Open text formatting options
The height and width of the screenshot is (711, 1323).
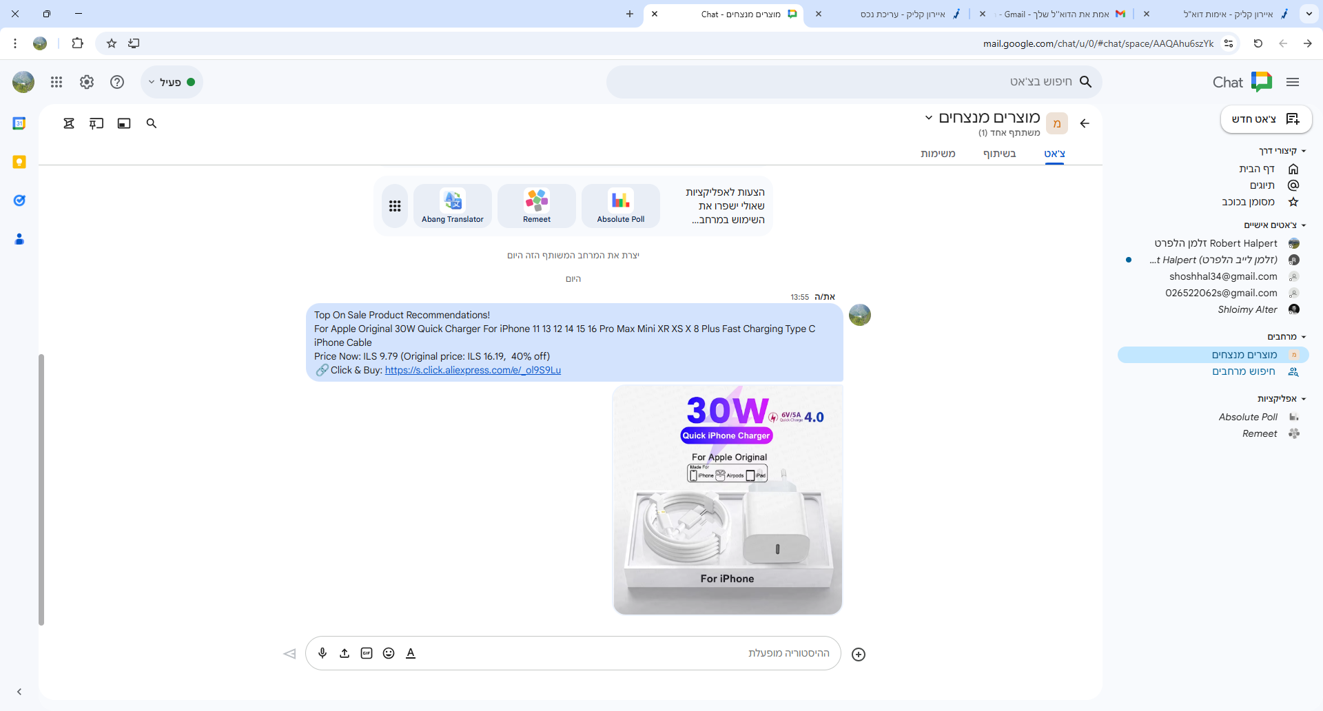pos(411,653)
